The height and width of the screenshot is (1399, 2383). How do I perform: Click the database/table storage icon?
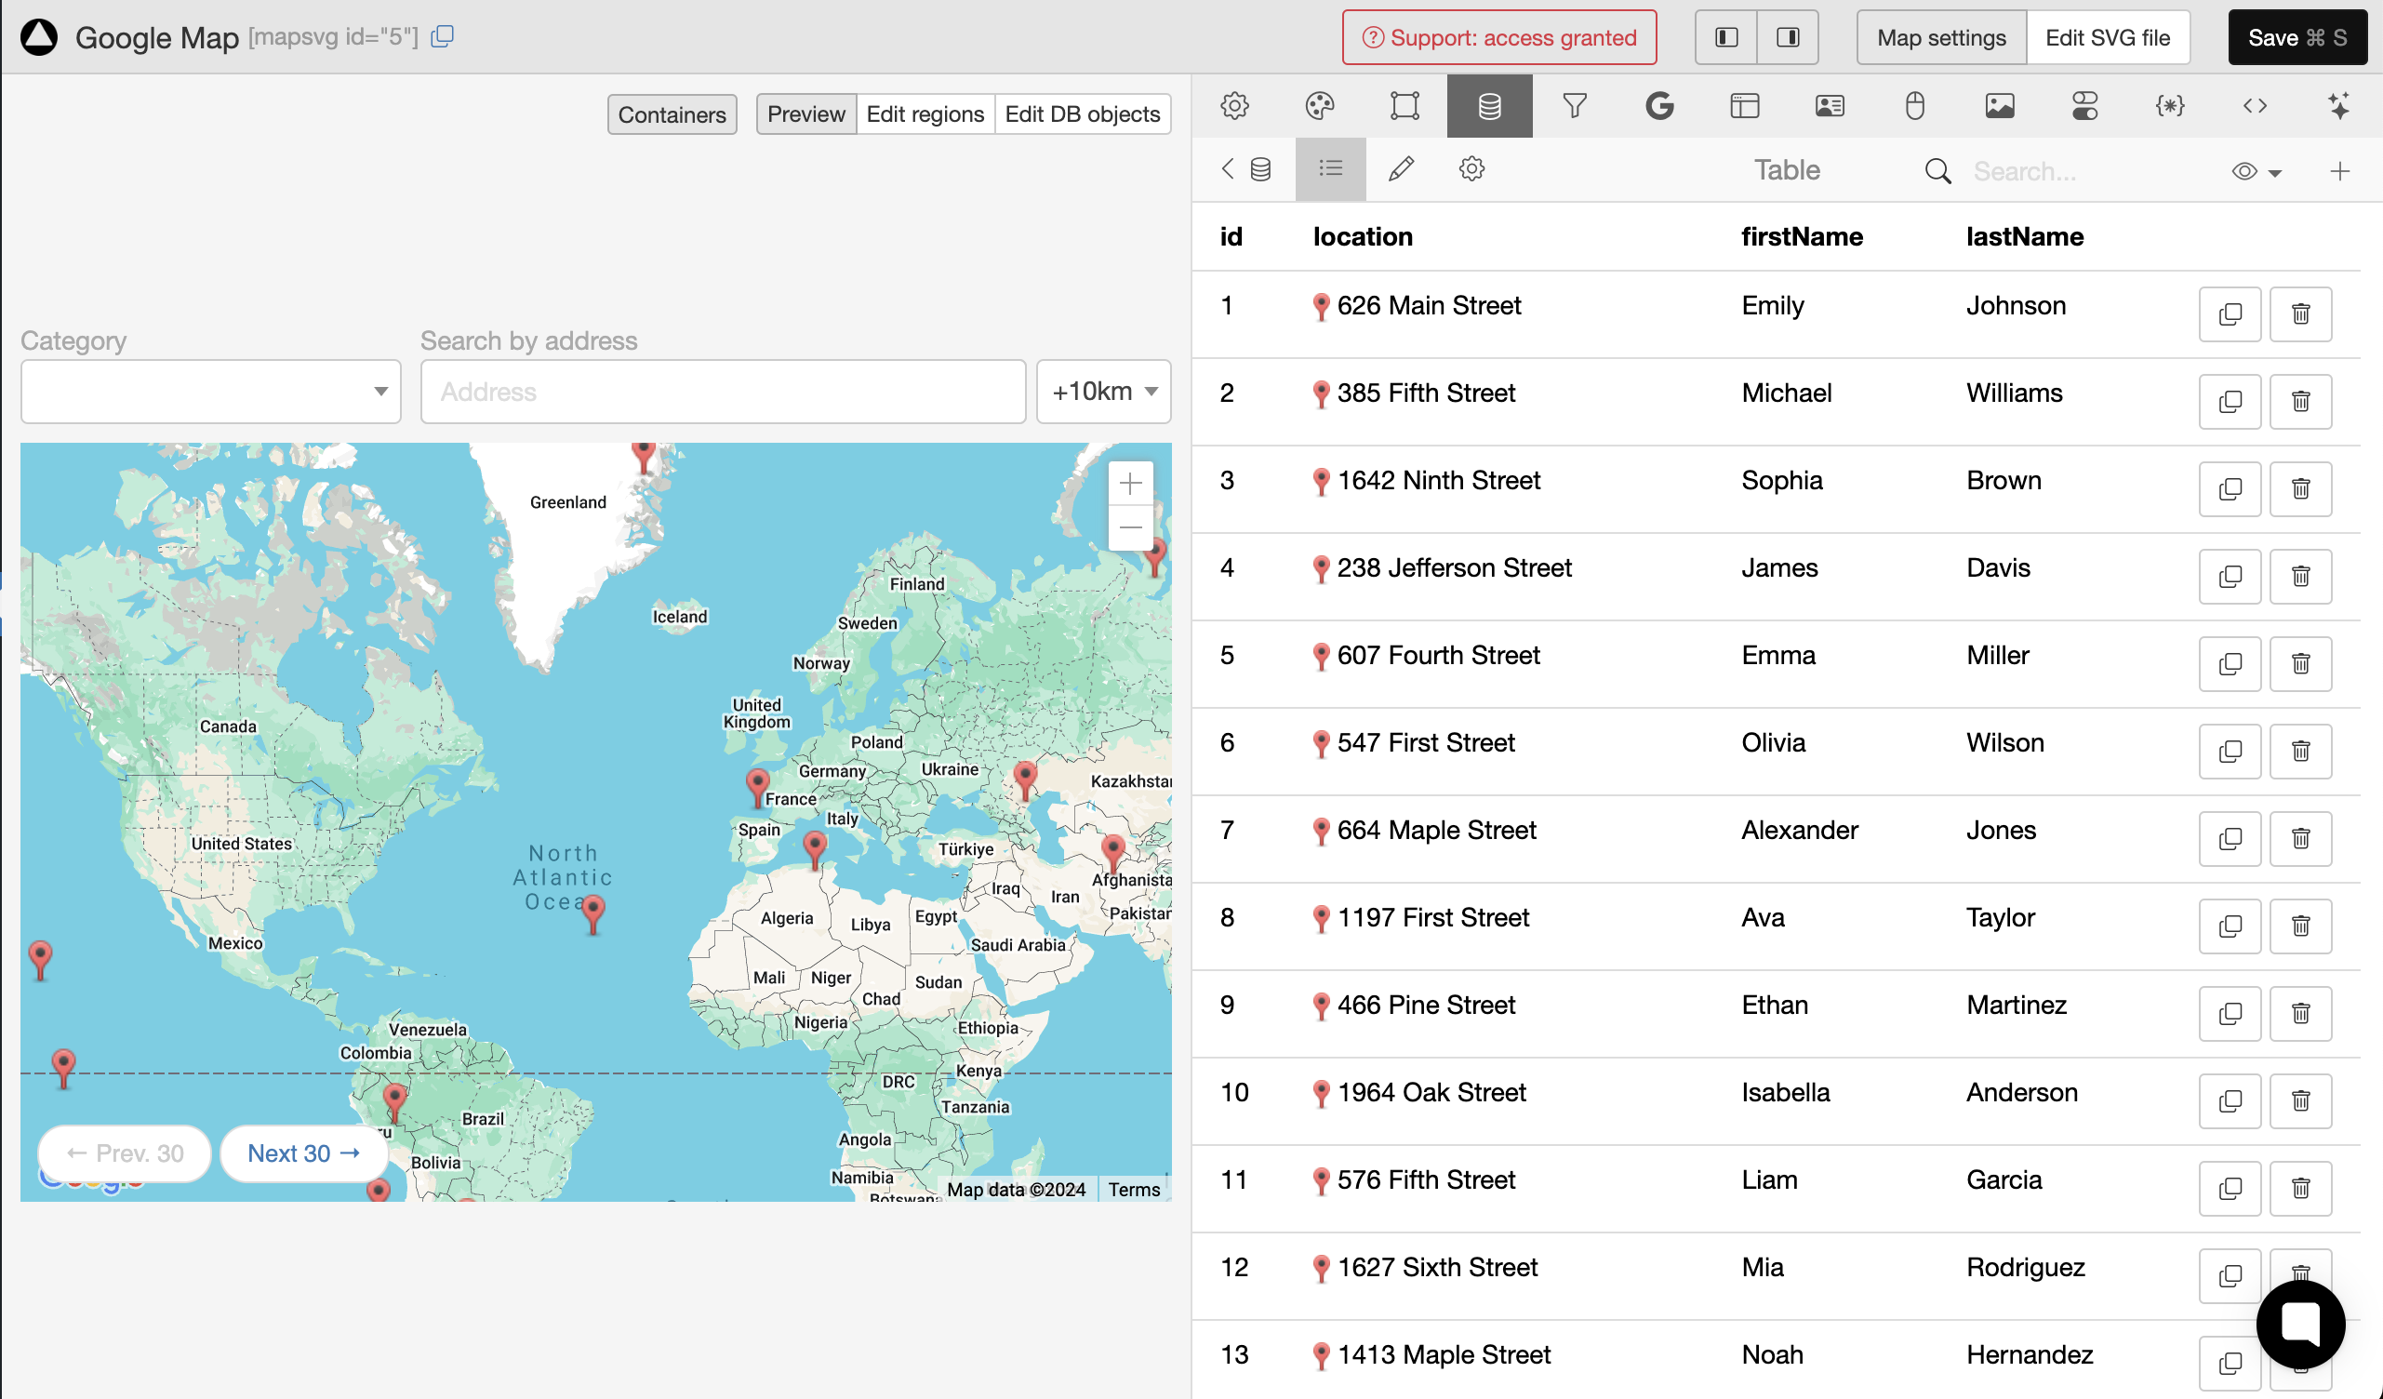tap(1487, 105)
